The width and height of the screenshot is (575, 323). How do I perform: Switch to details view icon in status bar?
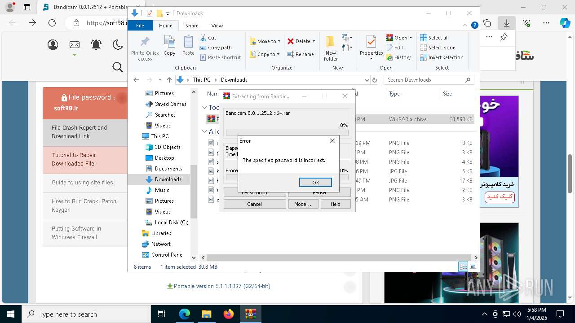pyautogui.click(x=463, y=266)
